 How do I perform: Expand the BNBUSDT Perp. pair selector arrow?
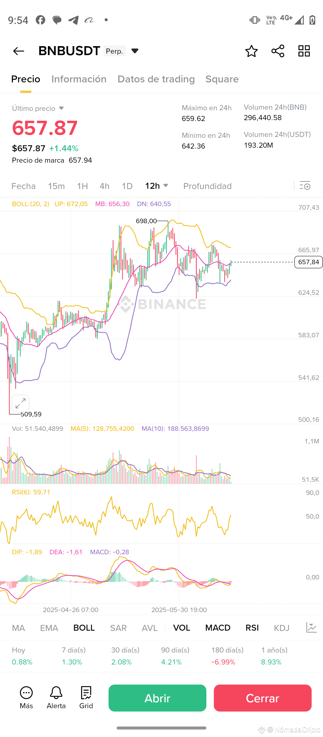pos(135,51)
